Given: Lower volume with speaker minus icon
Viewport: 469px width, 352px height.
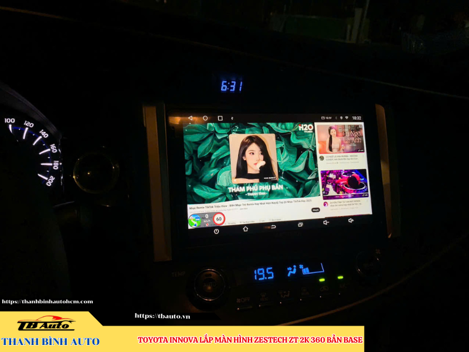Looking at the screenshot, I should coord(326,222).
